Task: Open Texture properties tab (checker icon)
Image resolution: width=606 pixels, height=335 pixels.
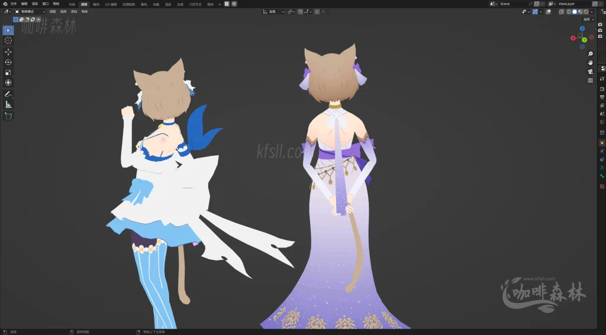Action: coord(602,186)
